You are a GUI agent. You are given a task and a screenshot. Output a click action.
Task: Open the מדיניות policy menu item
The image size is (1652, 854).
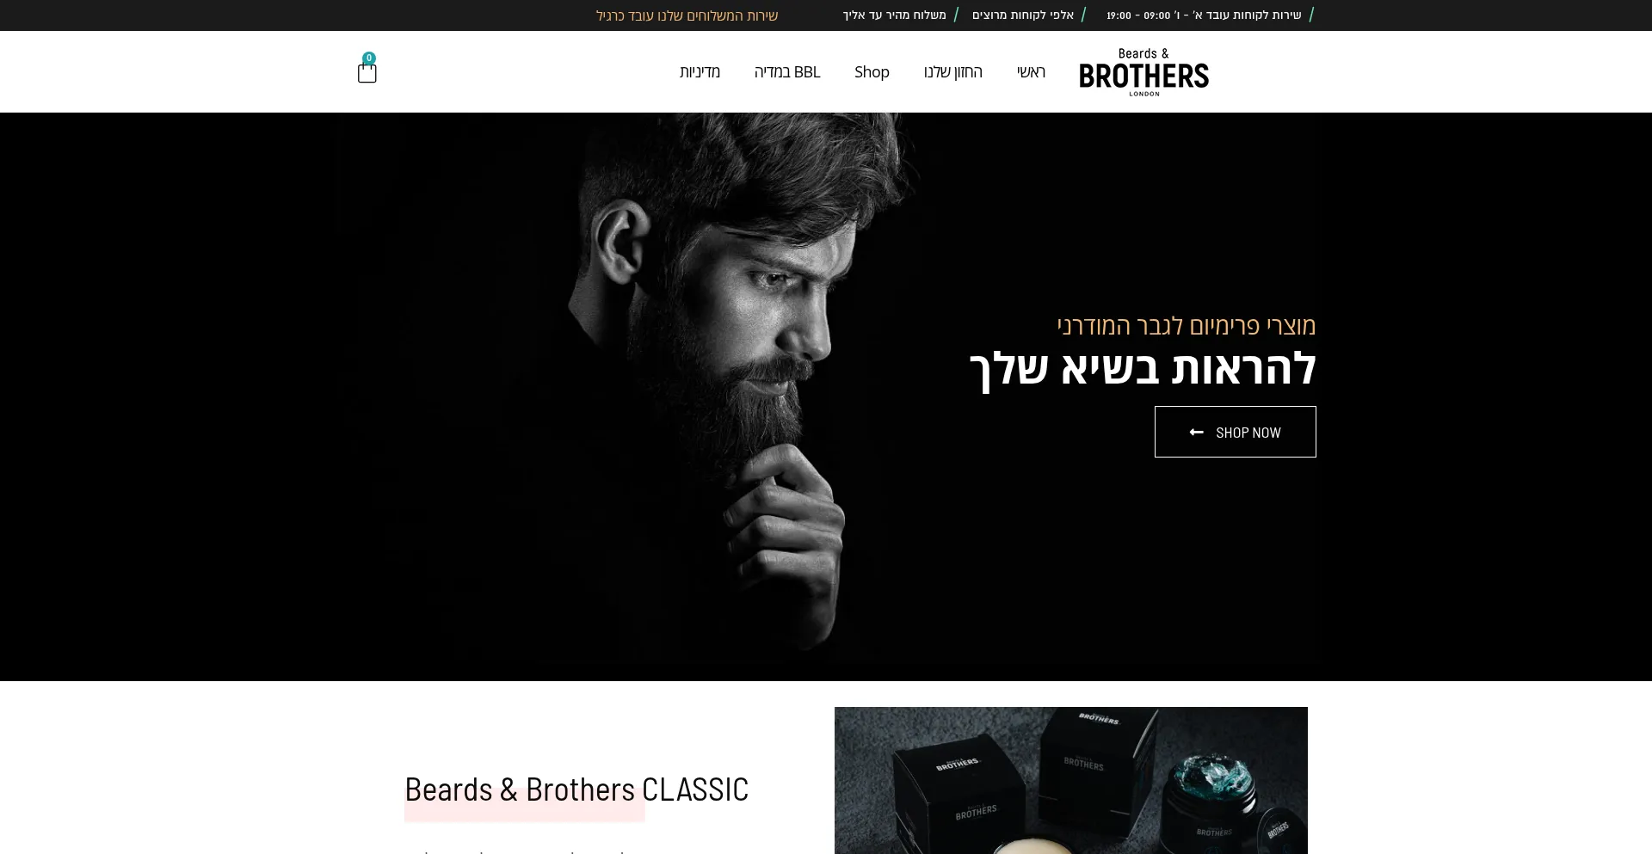(x=700, y=72)
